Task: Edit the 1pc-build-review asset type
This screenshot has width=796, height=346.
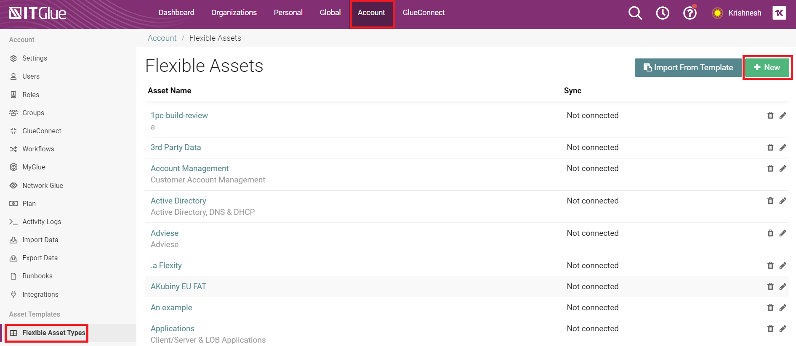Action: 783,115
